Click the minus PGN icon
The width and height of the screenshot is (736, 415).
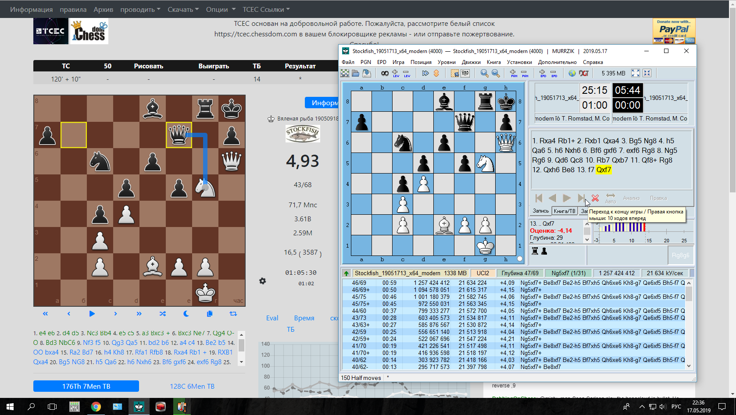[525, 73]
